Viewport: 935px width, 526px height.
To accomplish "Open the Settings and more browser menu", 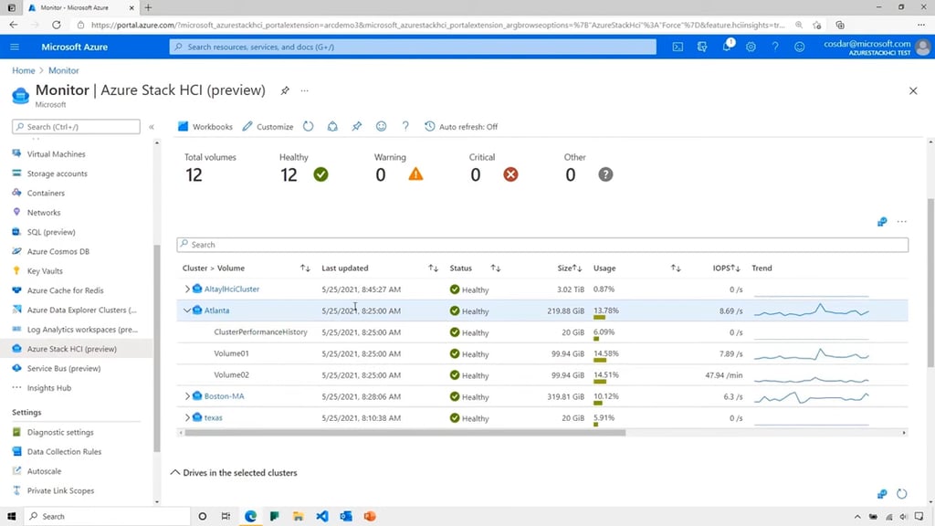I will pyautogui.click(x=919, y=24).
